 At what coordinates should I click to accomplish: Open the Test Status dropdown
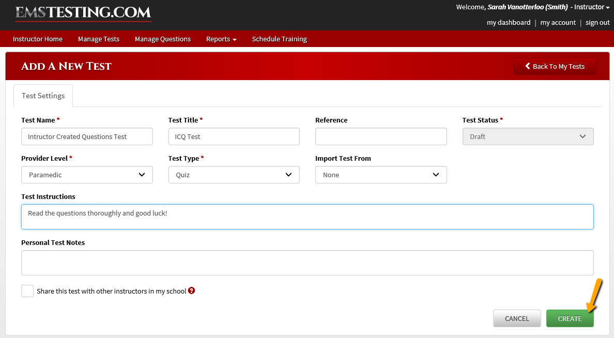528,136
